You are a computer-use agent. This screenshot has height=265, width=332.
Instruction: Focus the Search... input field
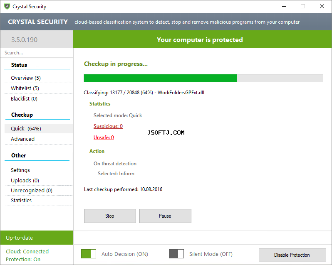37,53
